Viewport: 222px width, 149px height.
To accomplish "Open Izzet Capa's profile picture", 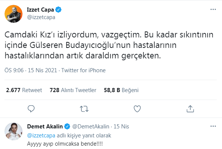I will [13, 14].
